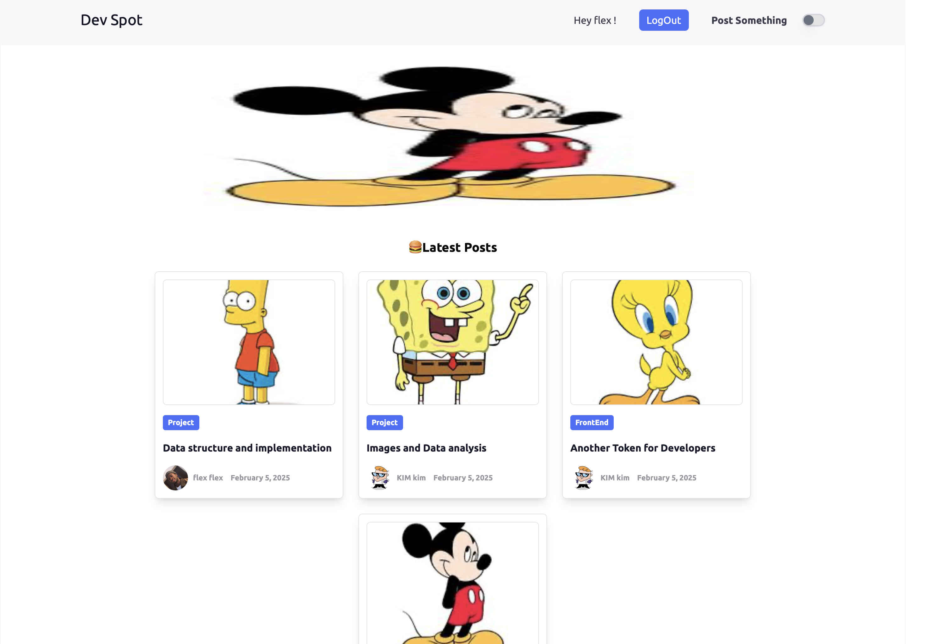Open the Mickey Mouse card thumbnail below

click(452, 583)
